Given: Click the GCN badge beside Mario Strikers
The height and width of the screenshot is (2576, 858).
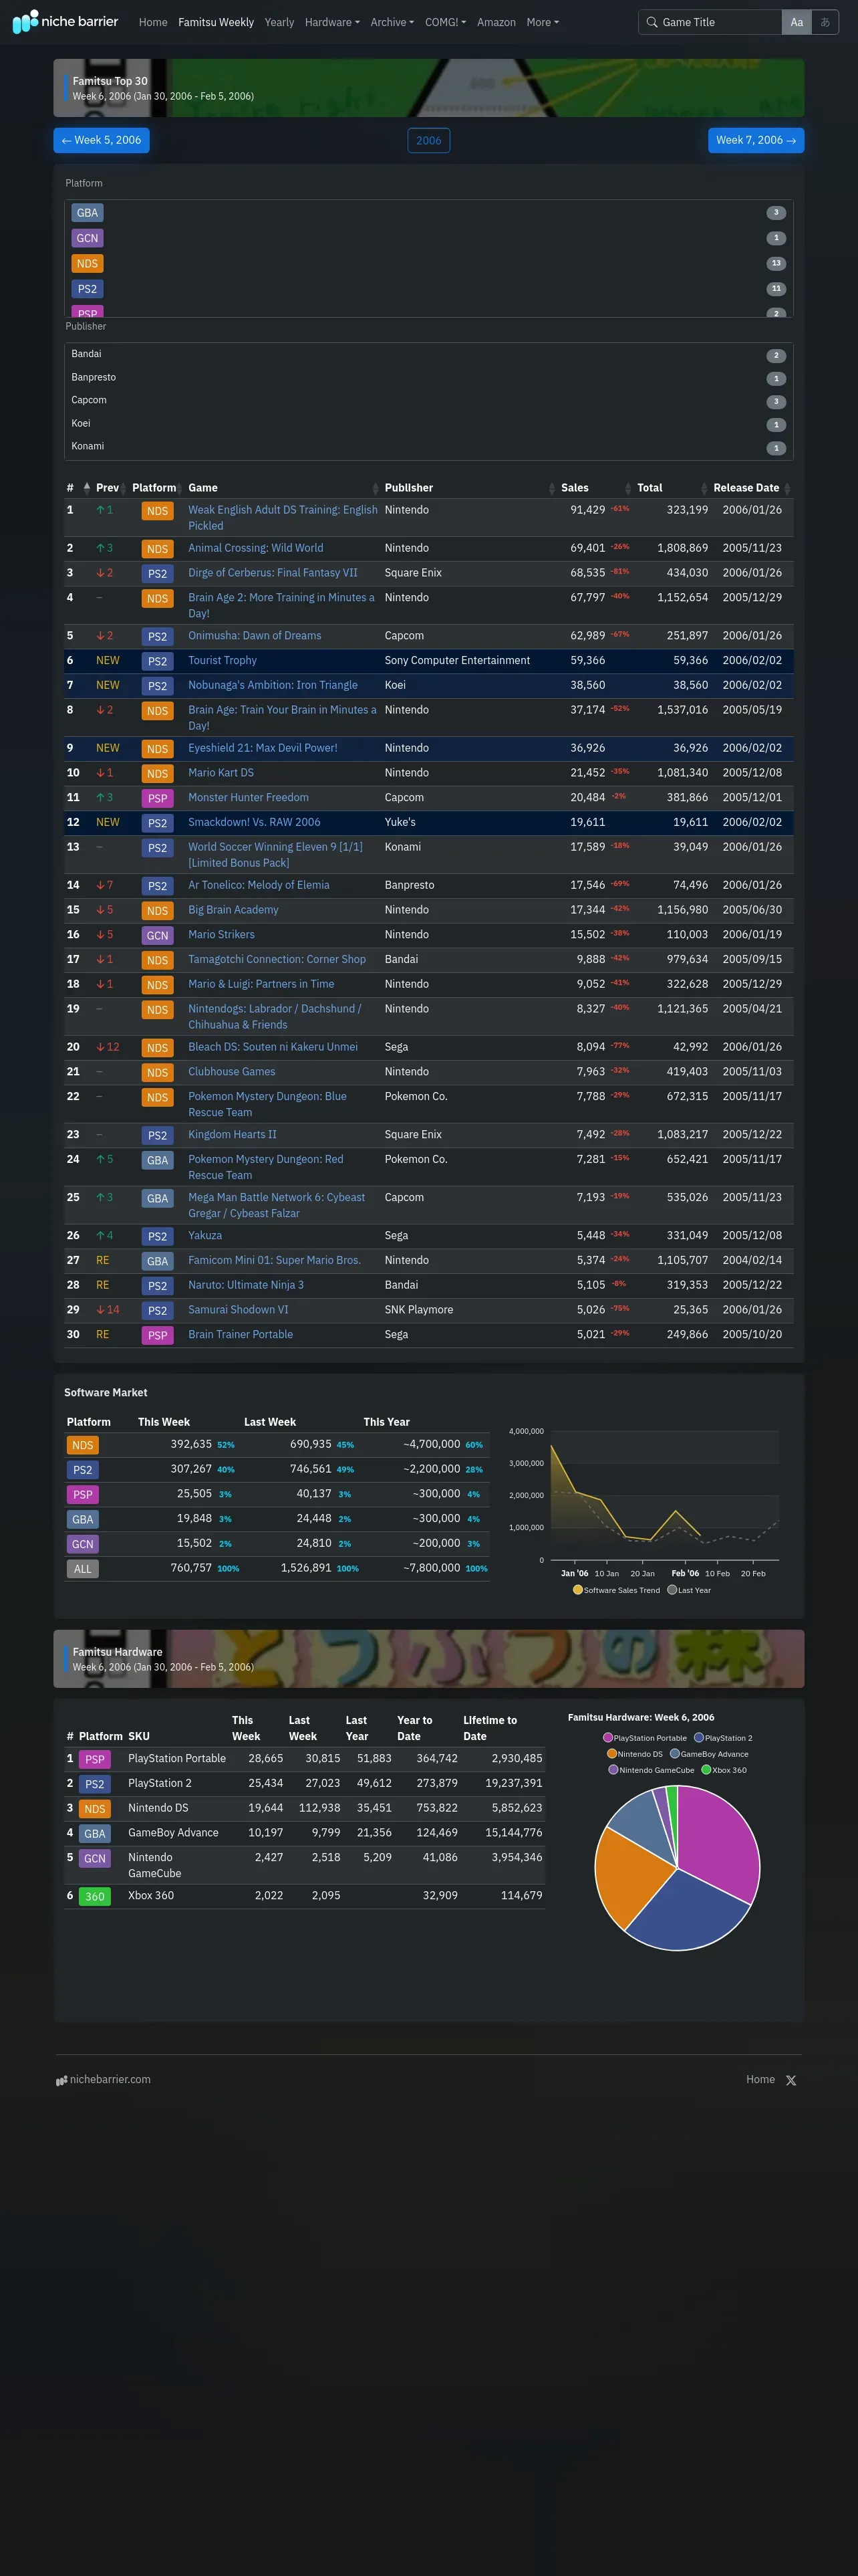Looking at the screenshot, I should (x=157, y=936).
